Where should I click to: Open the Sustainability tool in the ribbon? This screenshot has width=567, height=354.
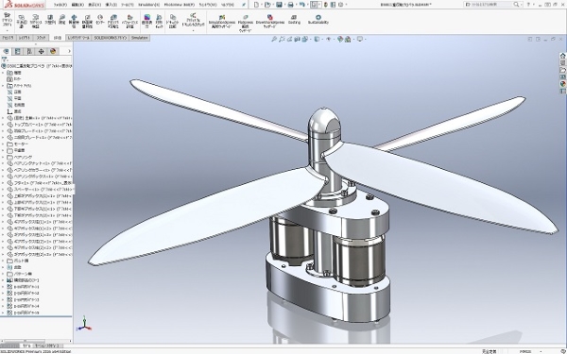click(x=318, y=20)
